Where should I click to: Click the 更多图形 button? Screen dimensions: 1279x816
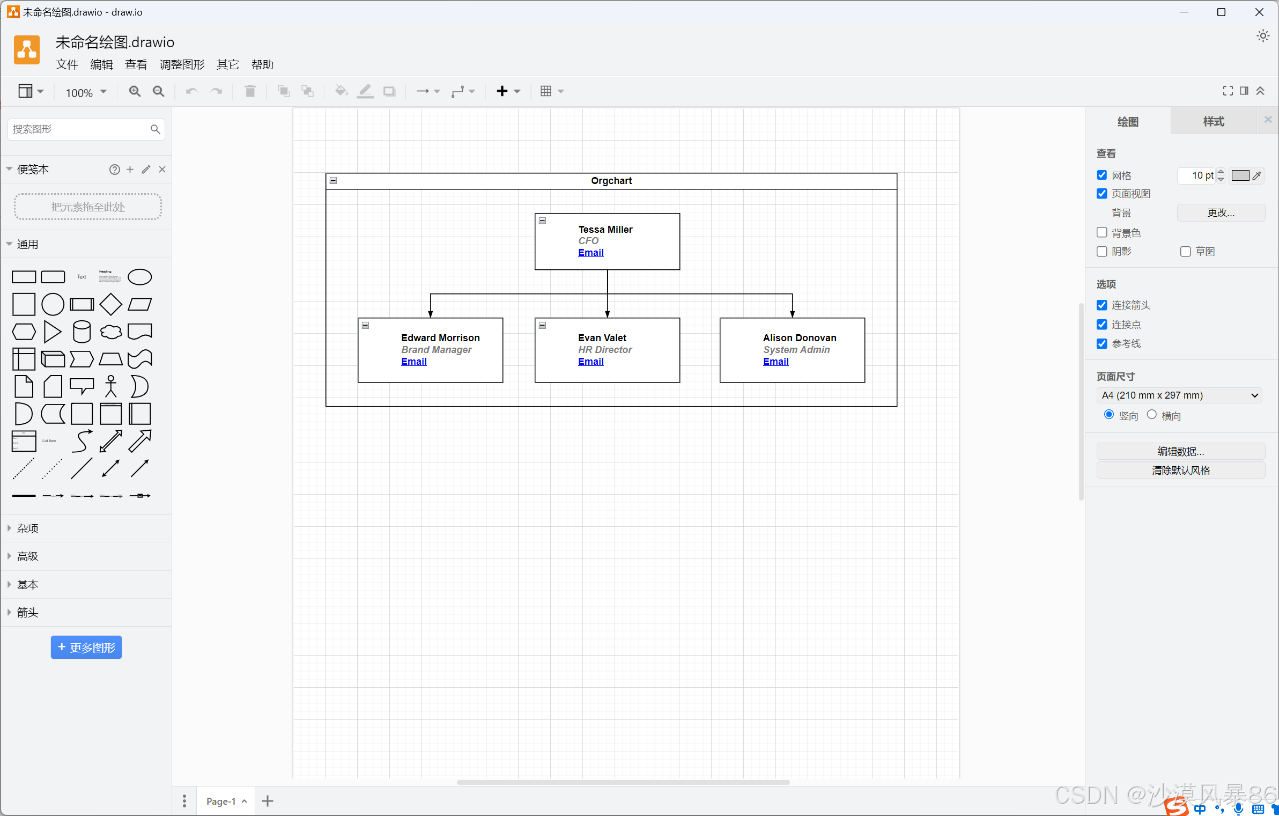coord(86,648)
